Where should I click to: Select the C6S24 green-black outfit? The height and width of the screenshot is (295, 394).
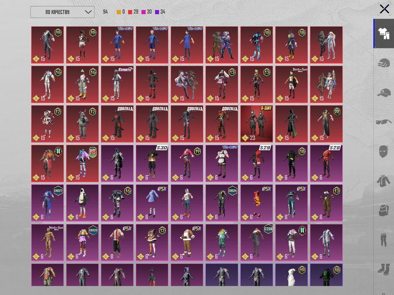[x=222, y=203]
